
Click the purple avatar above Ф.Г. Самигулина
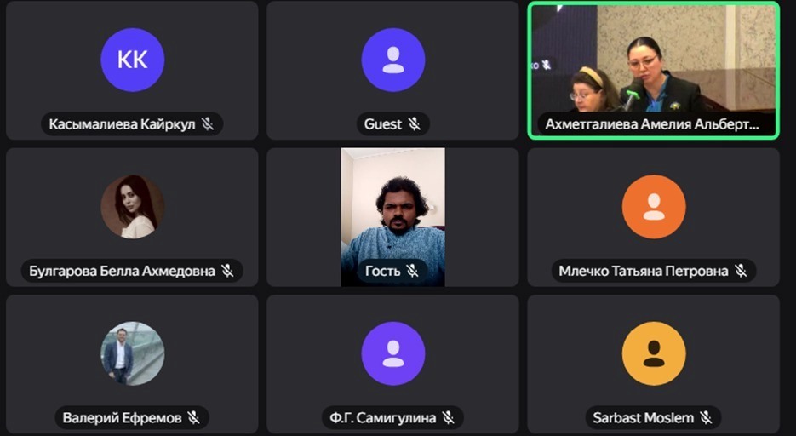(x=393, y=353)
